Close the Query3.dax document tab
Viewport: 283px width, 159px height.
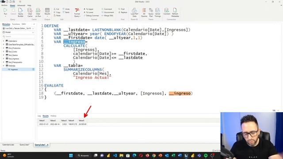[48, 145]
